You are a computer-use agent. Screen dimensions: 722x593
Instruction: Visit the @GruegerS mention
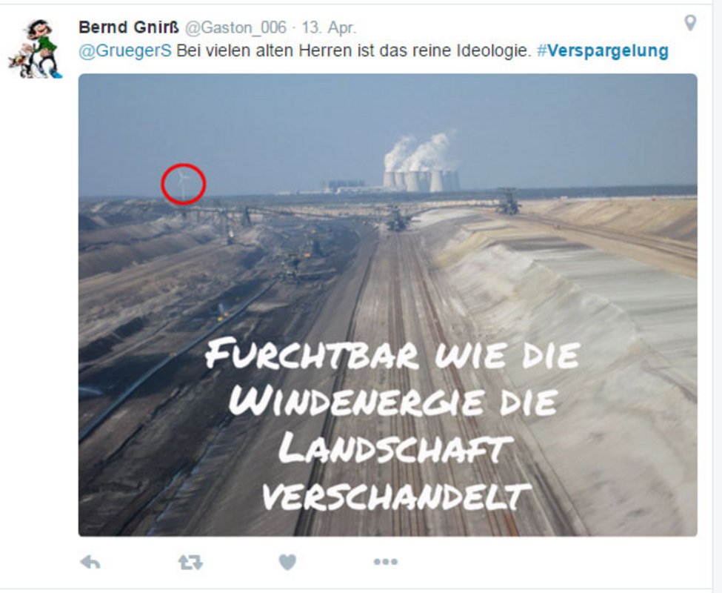coord(125,50)
